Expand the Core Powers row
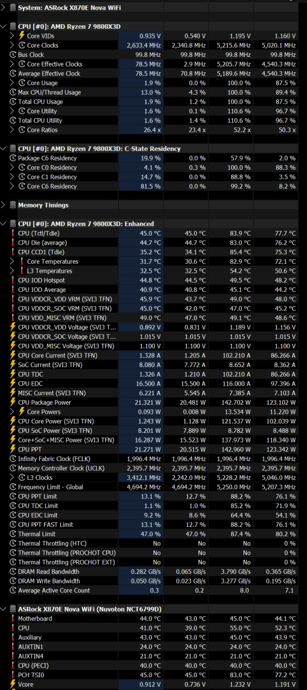 click(x=12, y=412)
